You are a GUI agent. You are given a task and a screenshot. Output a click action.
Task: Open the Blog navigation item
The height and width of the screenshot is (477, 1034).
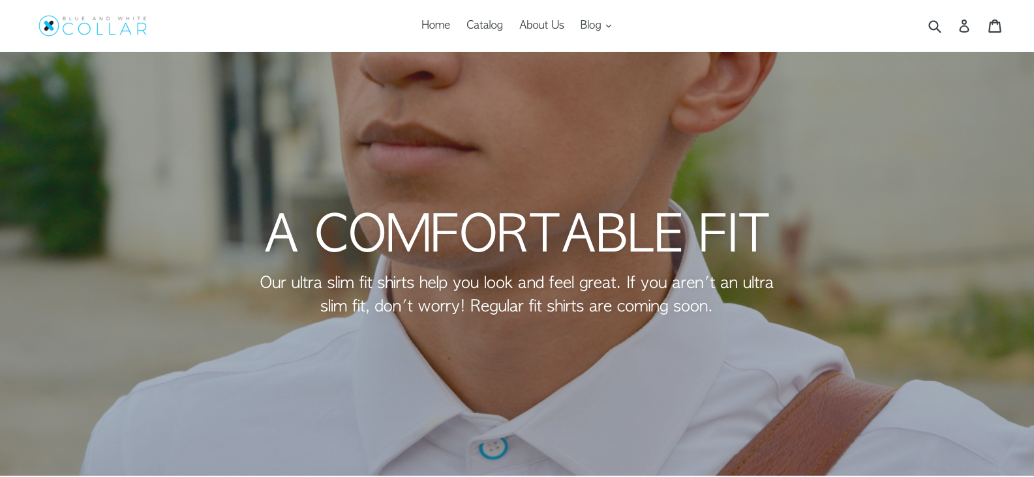[x=590, y=25]
